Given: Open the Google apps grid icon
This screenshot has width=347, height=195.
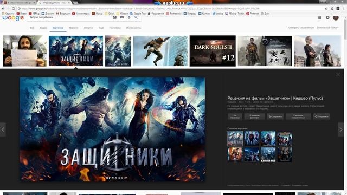Looking at the screenshot, I should (319, 17).
